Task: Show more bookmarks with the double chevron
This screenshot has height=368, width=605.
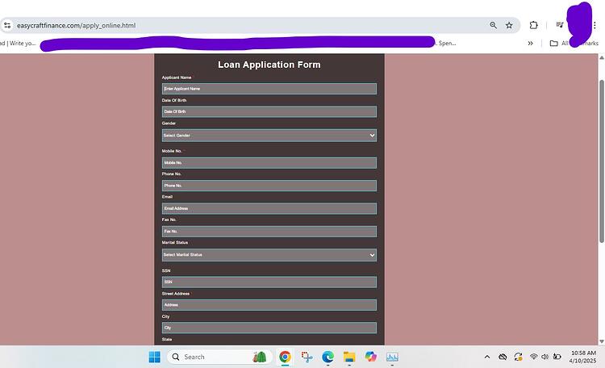Action: [530, 44]
